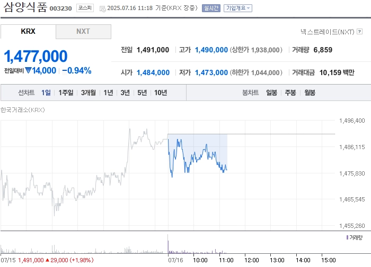Click the 1,486,115 y-axis label
371x267 pixels.
pos(352,147)
